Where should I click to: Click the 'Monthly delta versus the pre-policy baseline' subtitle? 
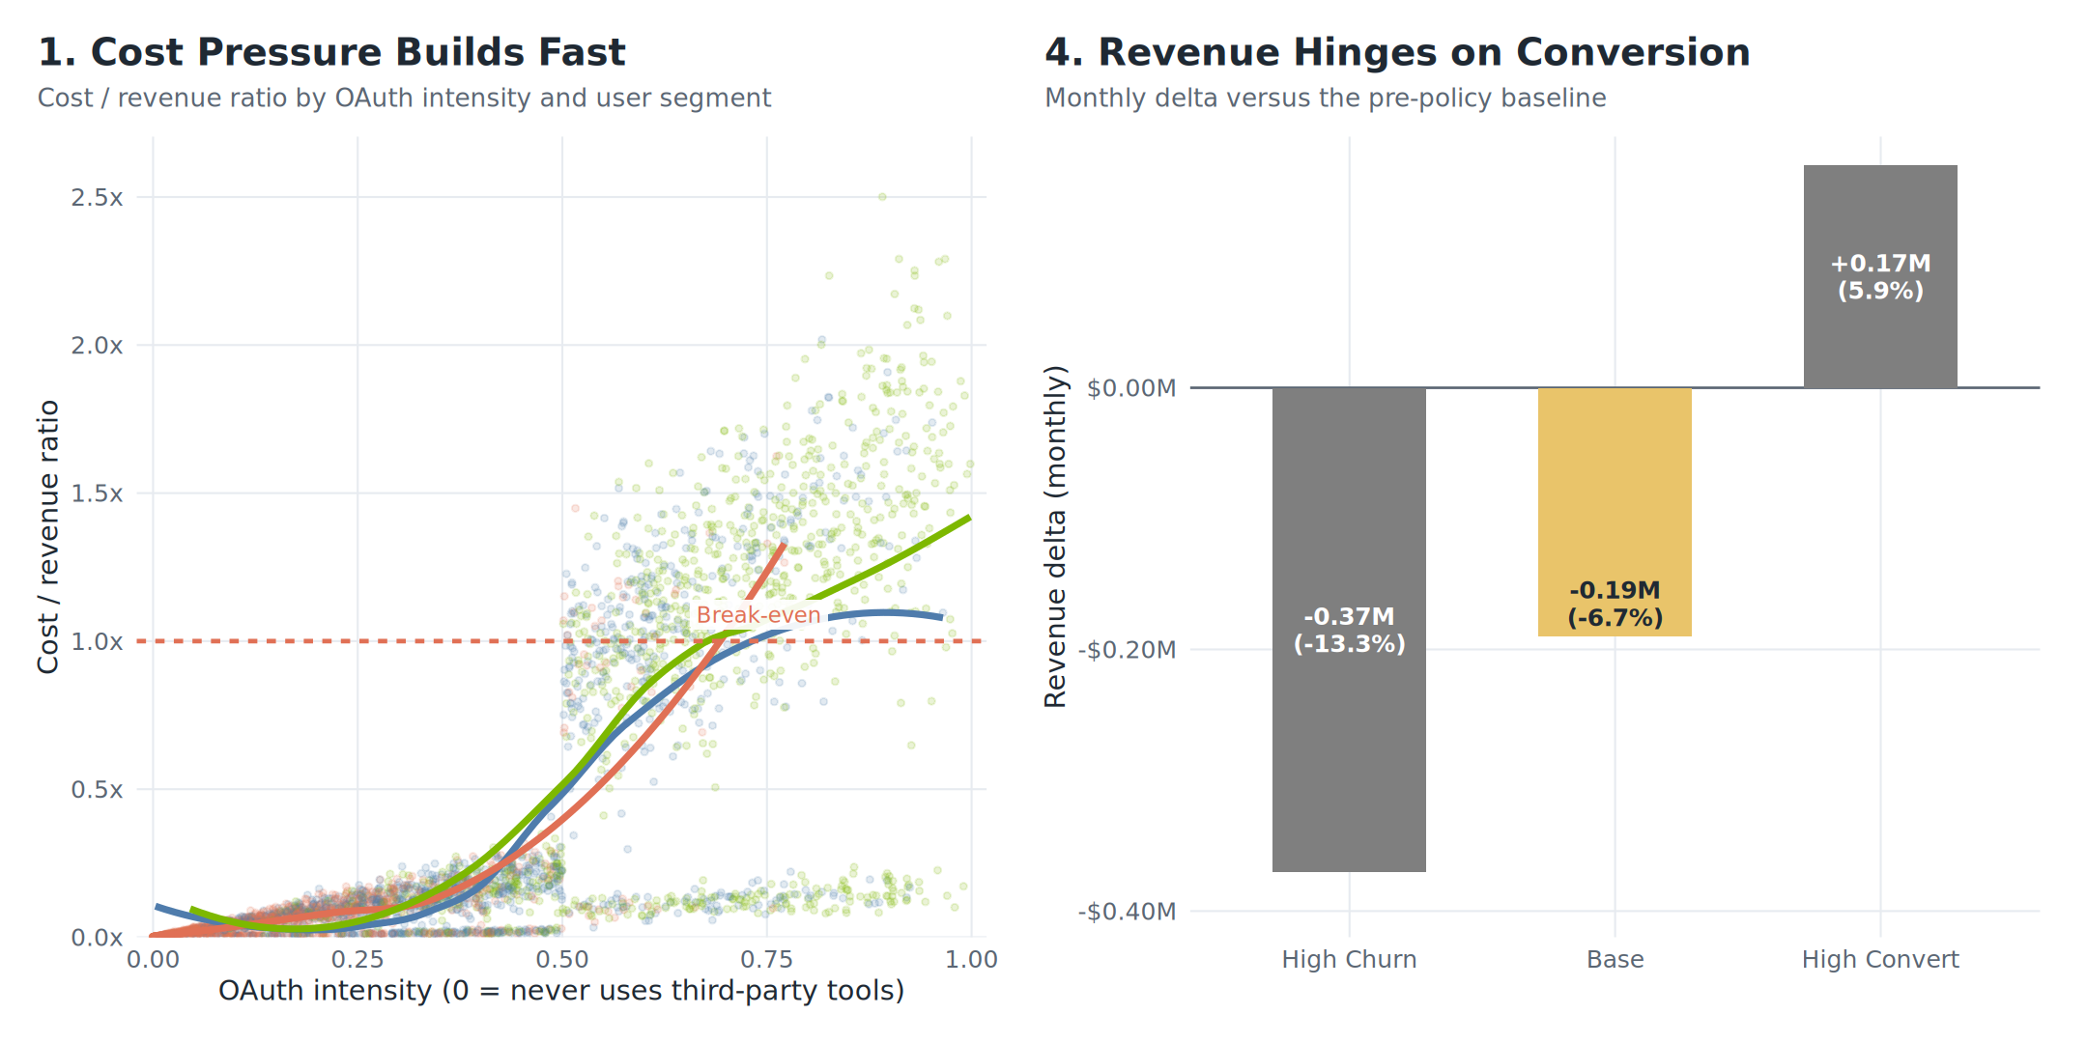pos(1325,99)
